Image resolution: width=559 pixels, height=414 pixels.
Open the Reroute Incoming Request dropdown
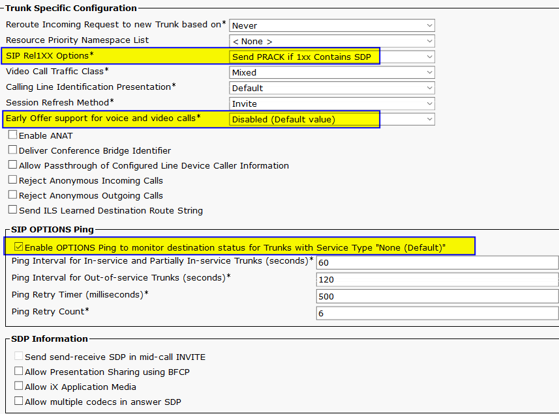pyautogui.click(x=332, y=25)
